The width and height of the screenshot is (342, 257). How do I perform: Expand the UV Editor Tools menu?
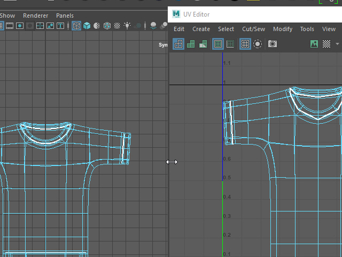307,29
